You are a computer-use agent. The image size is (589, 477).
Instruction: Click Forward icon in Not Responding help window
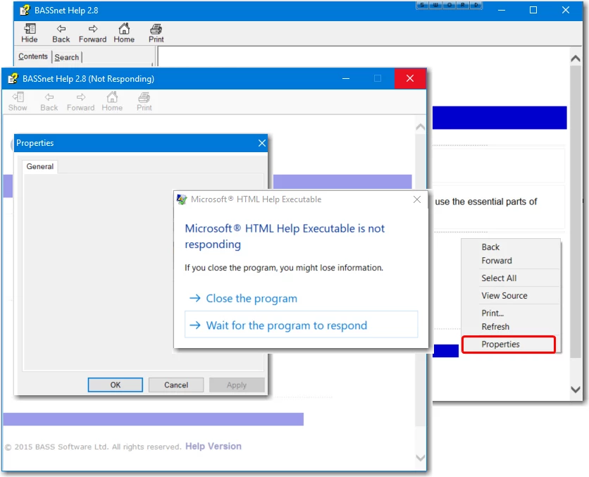coord(81,97)
